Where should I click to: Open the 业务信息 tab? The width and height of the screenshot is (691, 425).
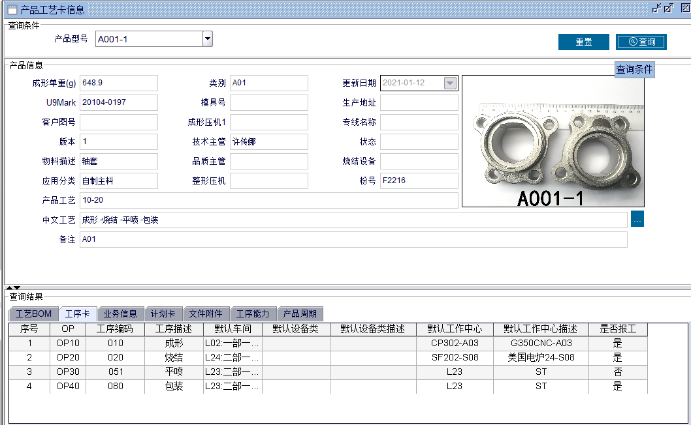point(120,314)
